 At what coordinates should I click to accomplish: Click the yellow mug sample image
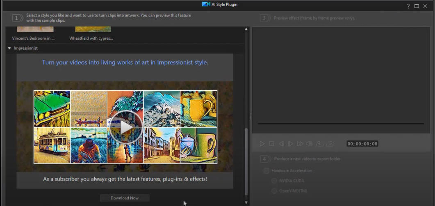(x=198, y=109)
